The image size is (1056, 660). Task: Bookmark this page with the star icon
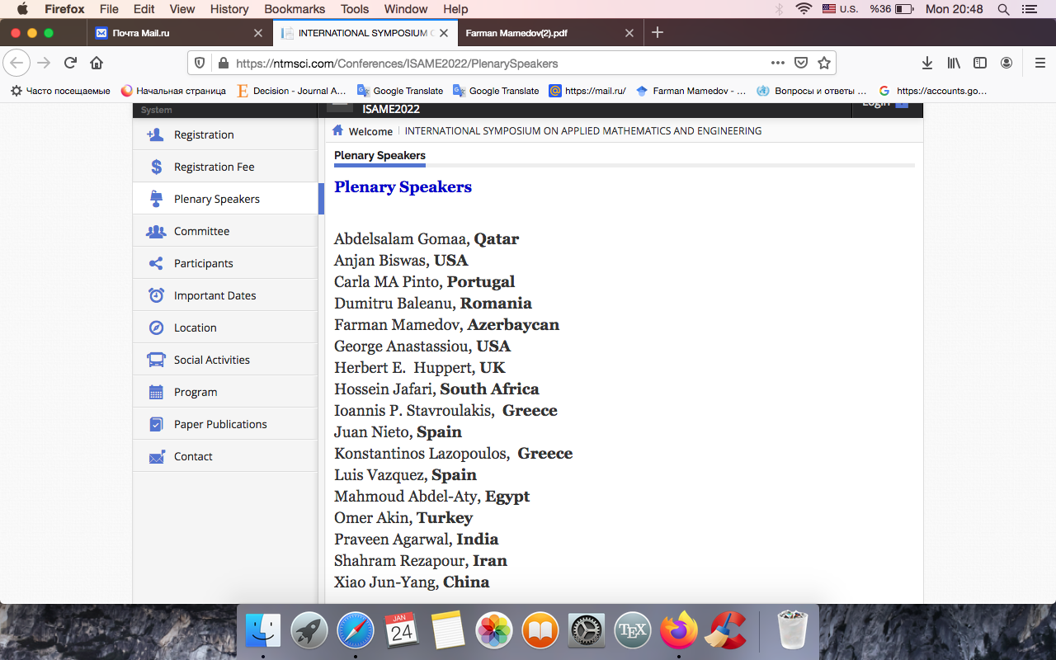pyautogui.click(x=823, y=64)
